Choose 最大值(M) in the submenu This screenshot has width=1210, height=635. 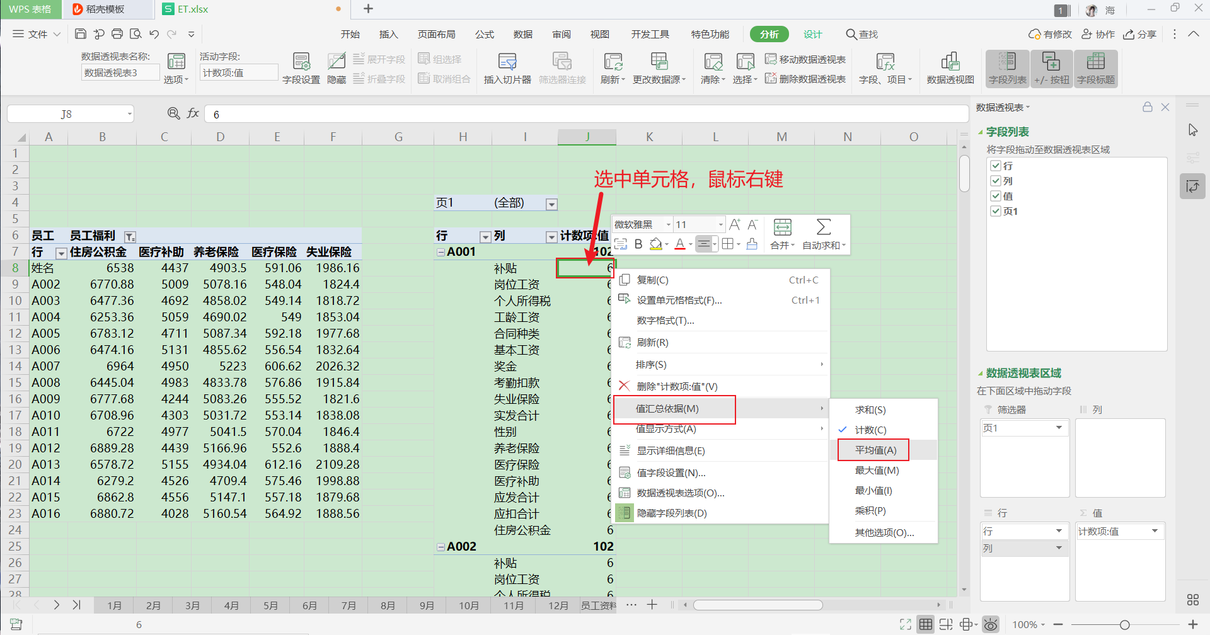[x=877, y=470]
